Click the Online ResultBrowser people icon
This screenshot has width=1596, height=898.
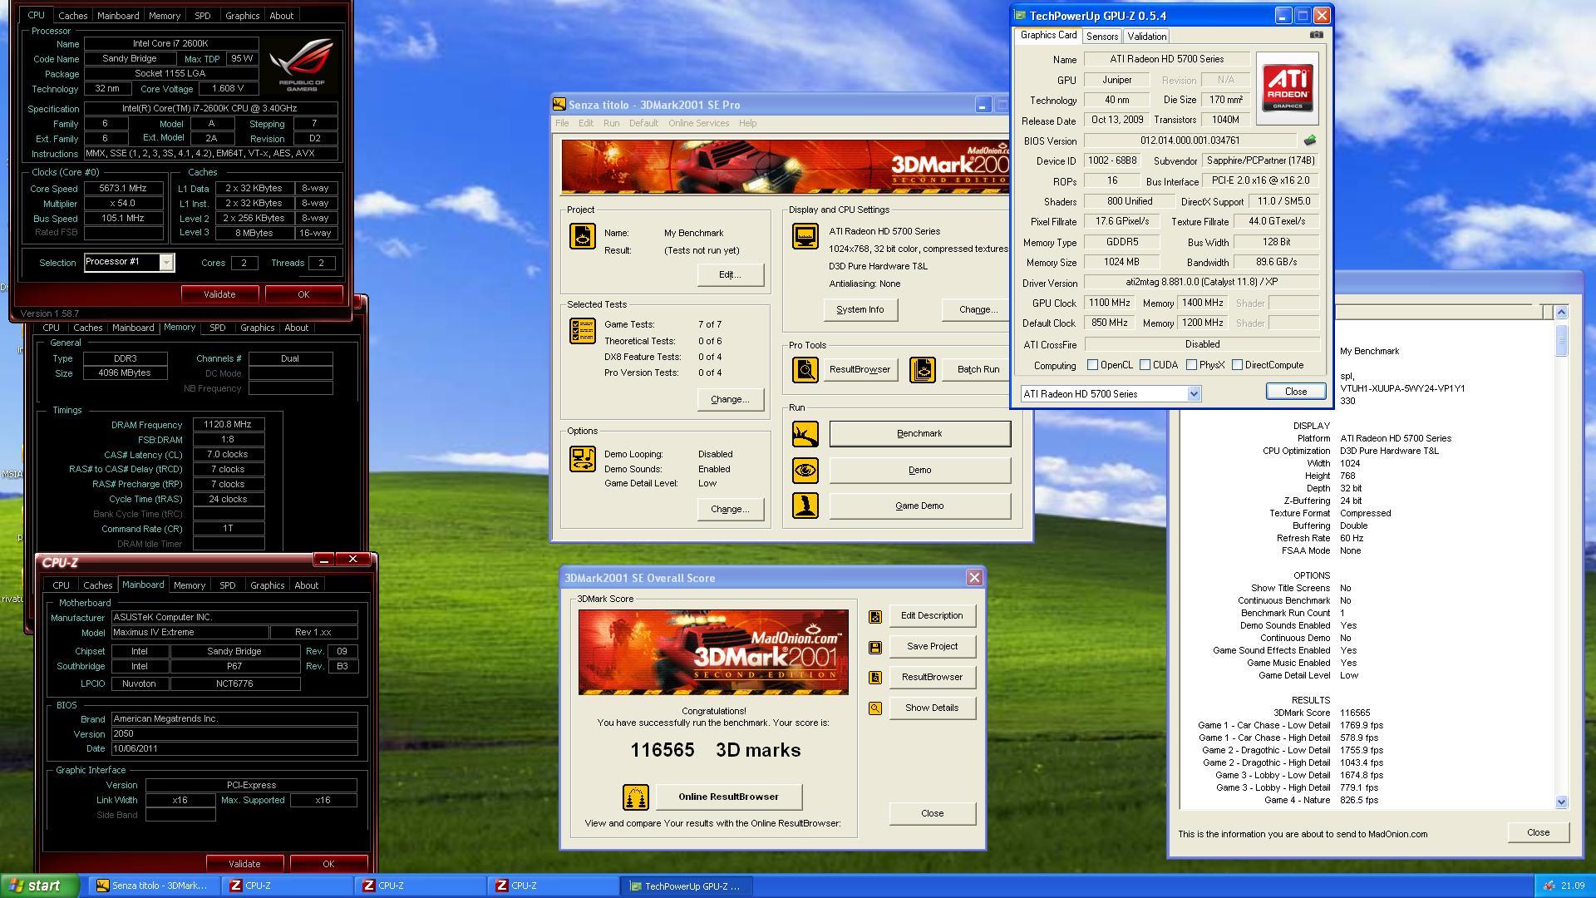coord(635,797)
